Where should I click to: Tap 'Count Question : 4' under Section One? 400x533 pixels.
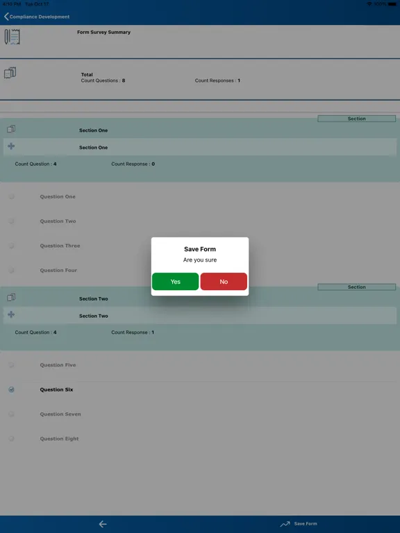pyautogui.click(x=35, y=164)
